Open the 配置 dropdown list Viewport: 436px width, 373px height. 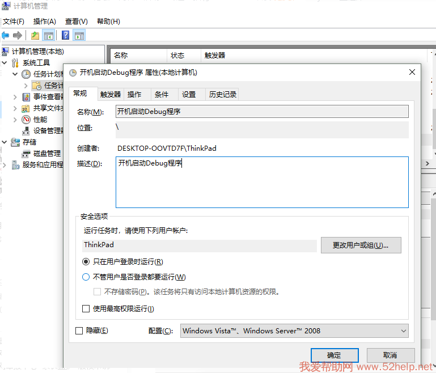point(295,330)
